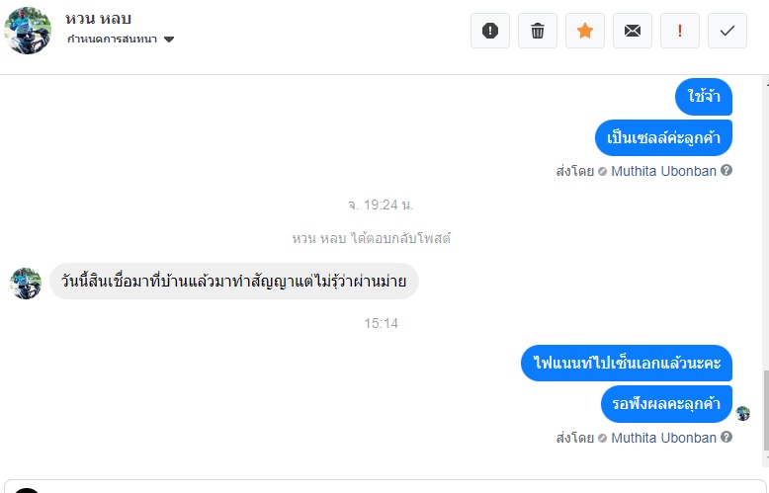Mark conversation done with checkmark icon

727,31
